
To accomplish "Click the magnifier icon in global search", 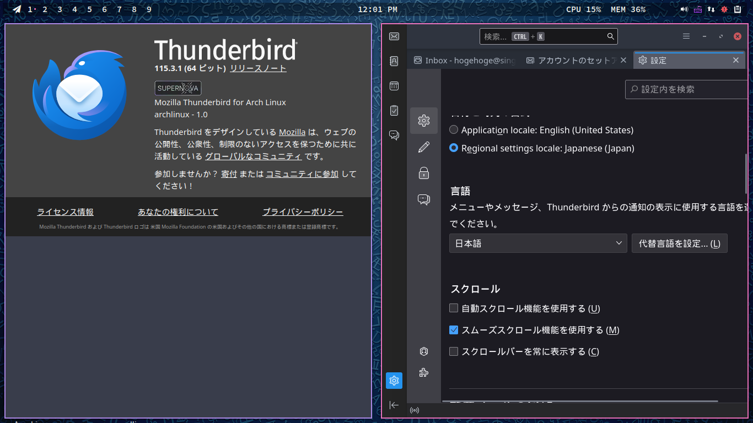I will [610, 36].
